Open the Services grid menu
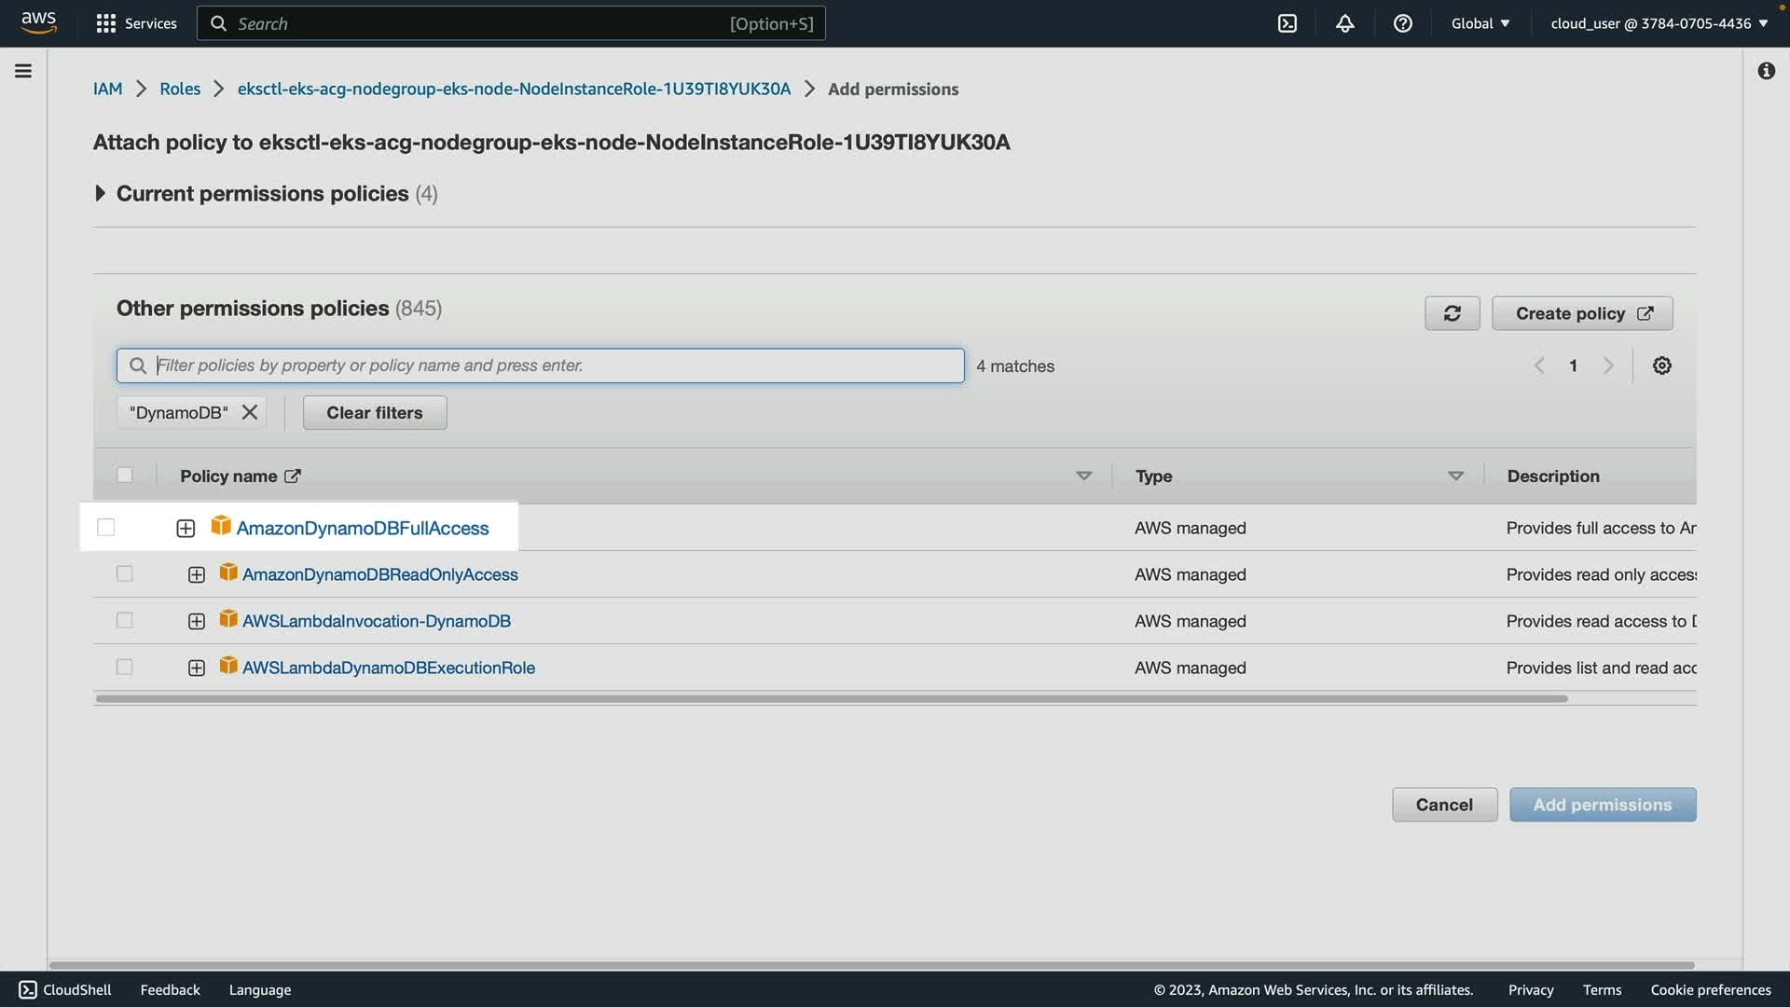 136,23
